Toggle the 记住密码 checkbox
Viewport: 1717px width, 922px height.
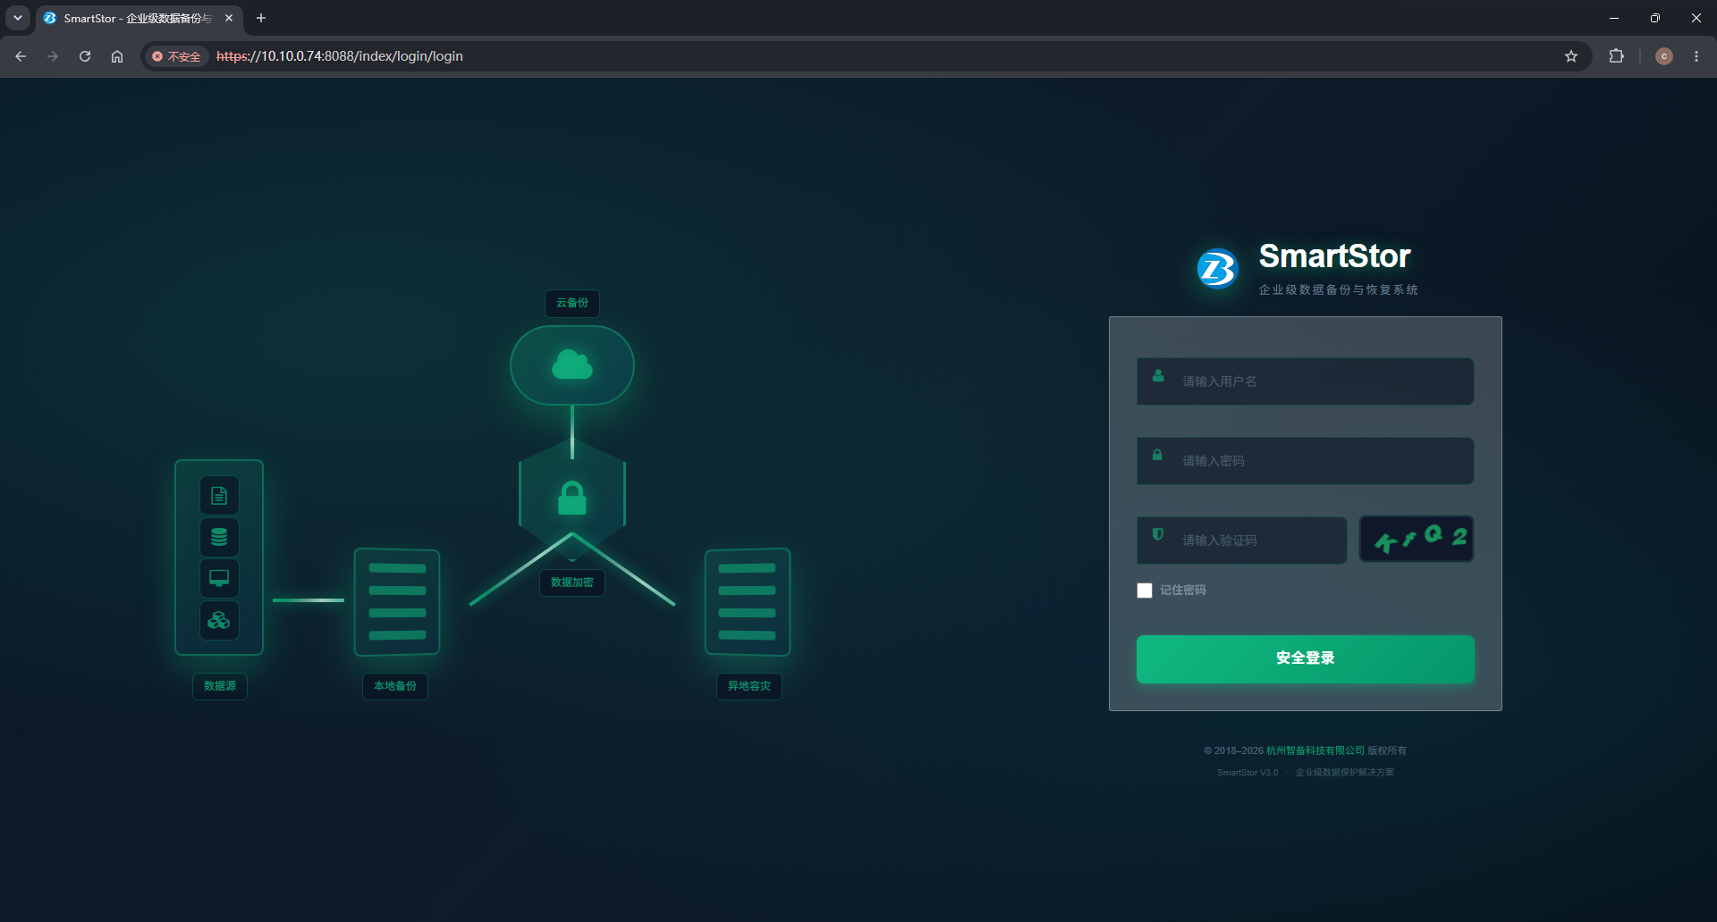click(x=1145, y=591)
